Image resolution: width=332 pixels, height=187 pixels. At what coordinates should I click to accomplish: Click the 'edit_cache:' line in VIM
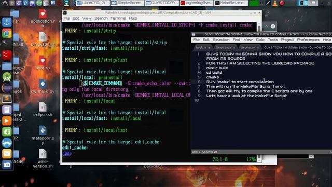pyautogui.click(x=75, y=148)
